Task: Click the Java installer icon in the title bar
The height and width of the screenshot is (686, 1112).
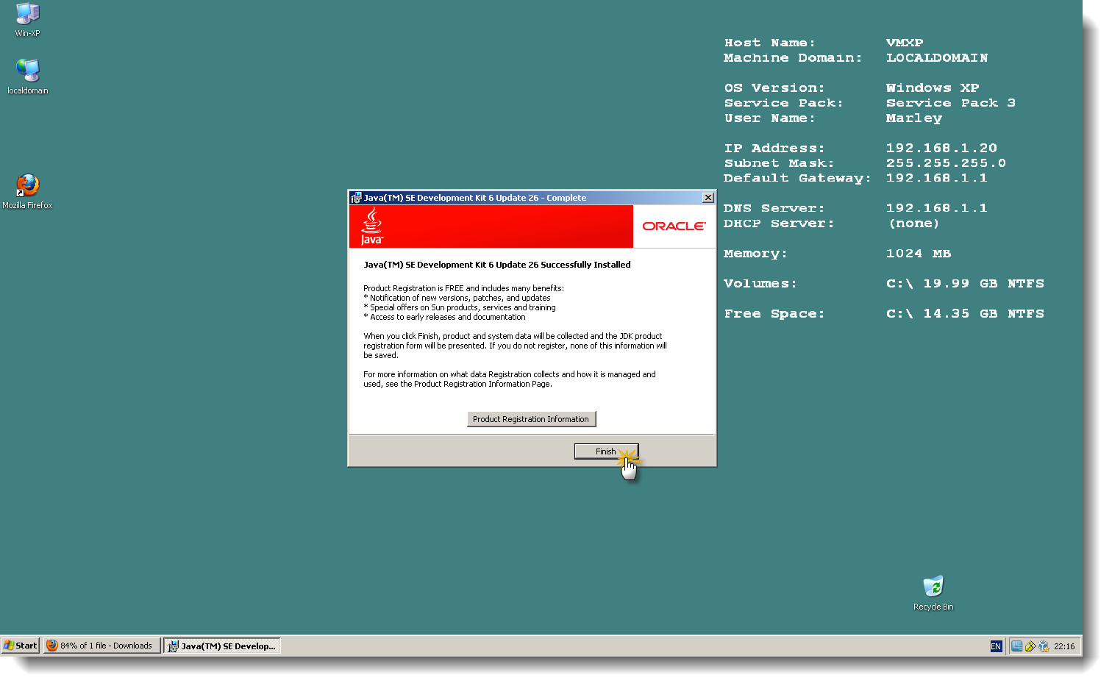Action: click(357, 197)
